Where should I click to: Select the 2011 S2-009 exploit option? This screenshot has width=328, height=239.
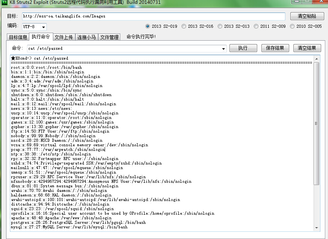click(x=270, y=26)
